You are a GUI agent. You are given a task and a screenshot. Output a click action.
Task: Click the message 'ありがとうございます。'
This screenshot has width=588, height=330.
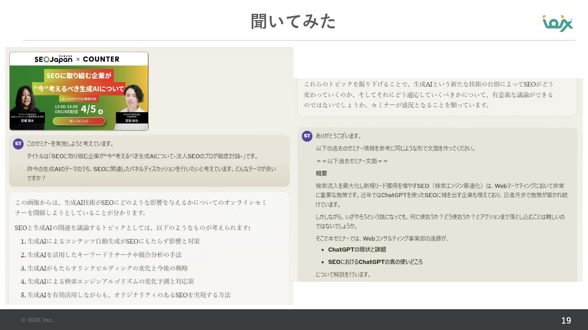[x=338, y=136]
